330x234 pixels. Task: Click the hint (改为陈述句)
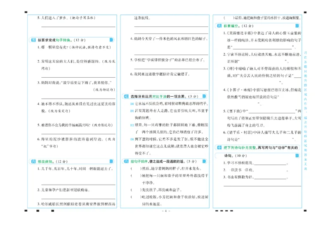[102, 125]
